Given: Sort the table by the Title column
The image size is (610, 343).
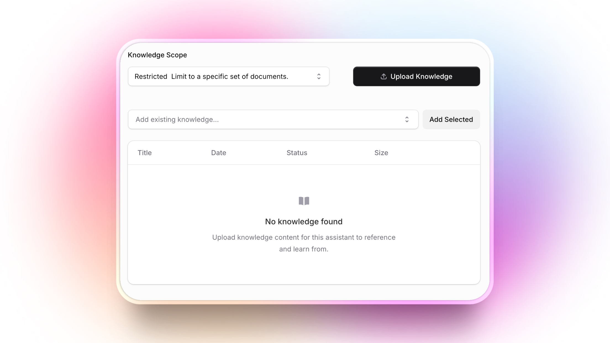Looking at the screenshot, I should click(x=144, y=152).
